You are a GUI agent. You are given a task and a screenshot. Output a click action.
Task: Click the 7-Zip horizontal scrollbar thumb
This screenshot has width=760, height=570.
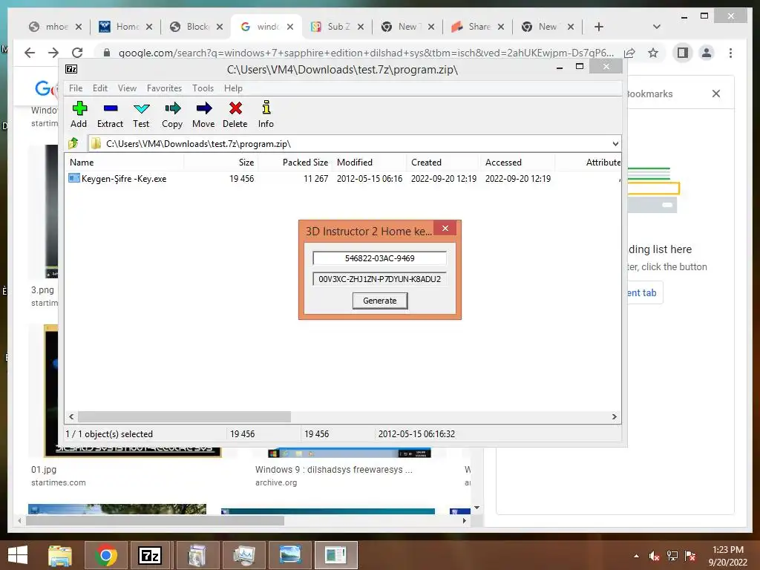184,417
